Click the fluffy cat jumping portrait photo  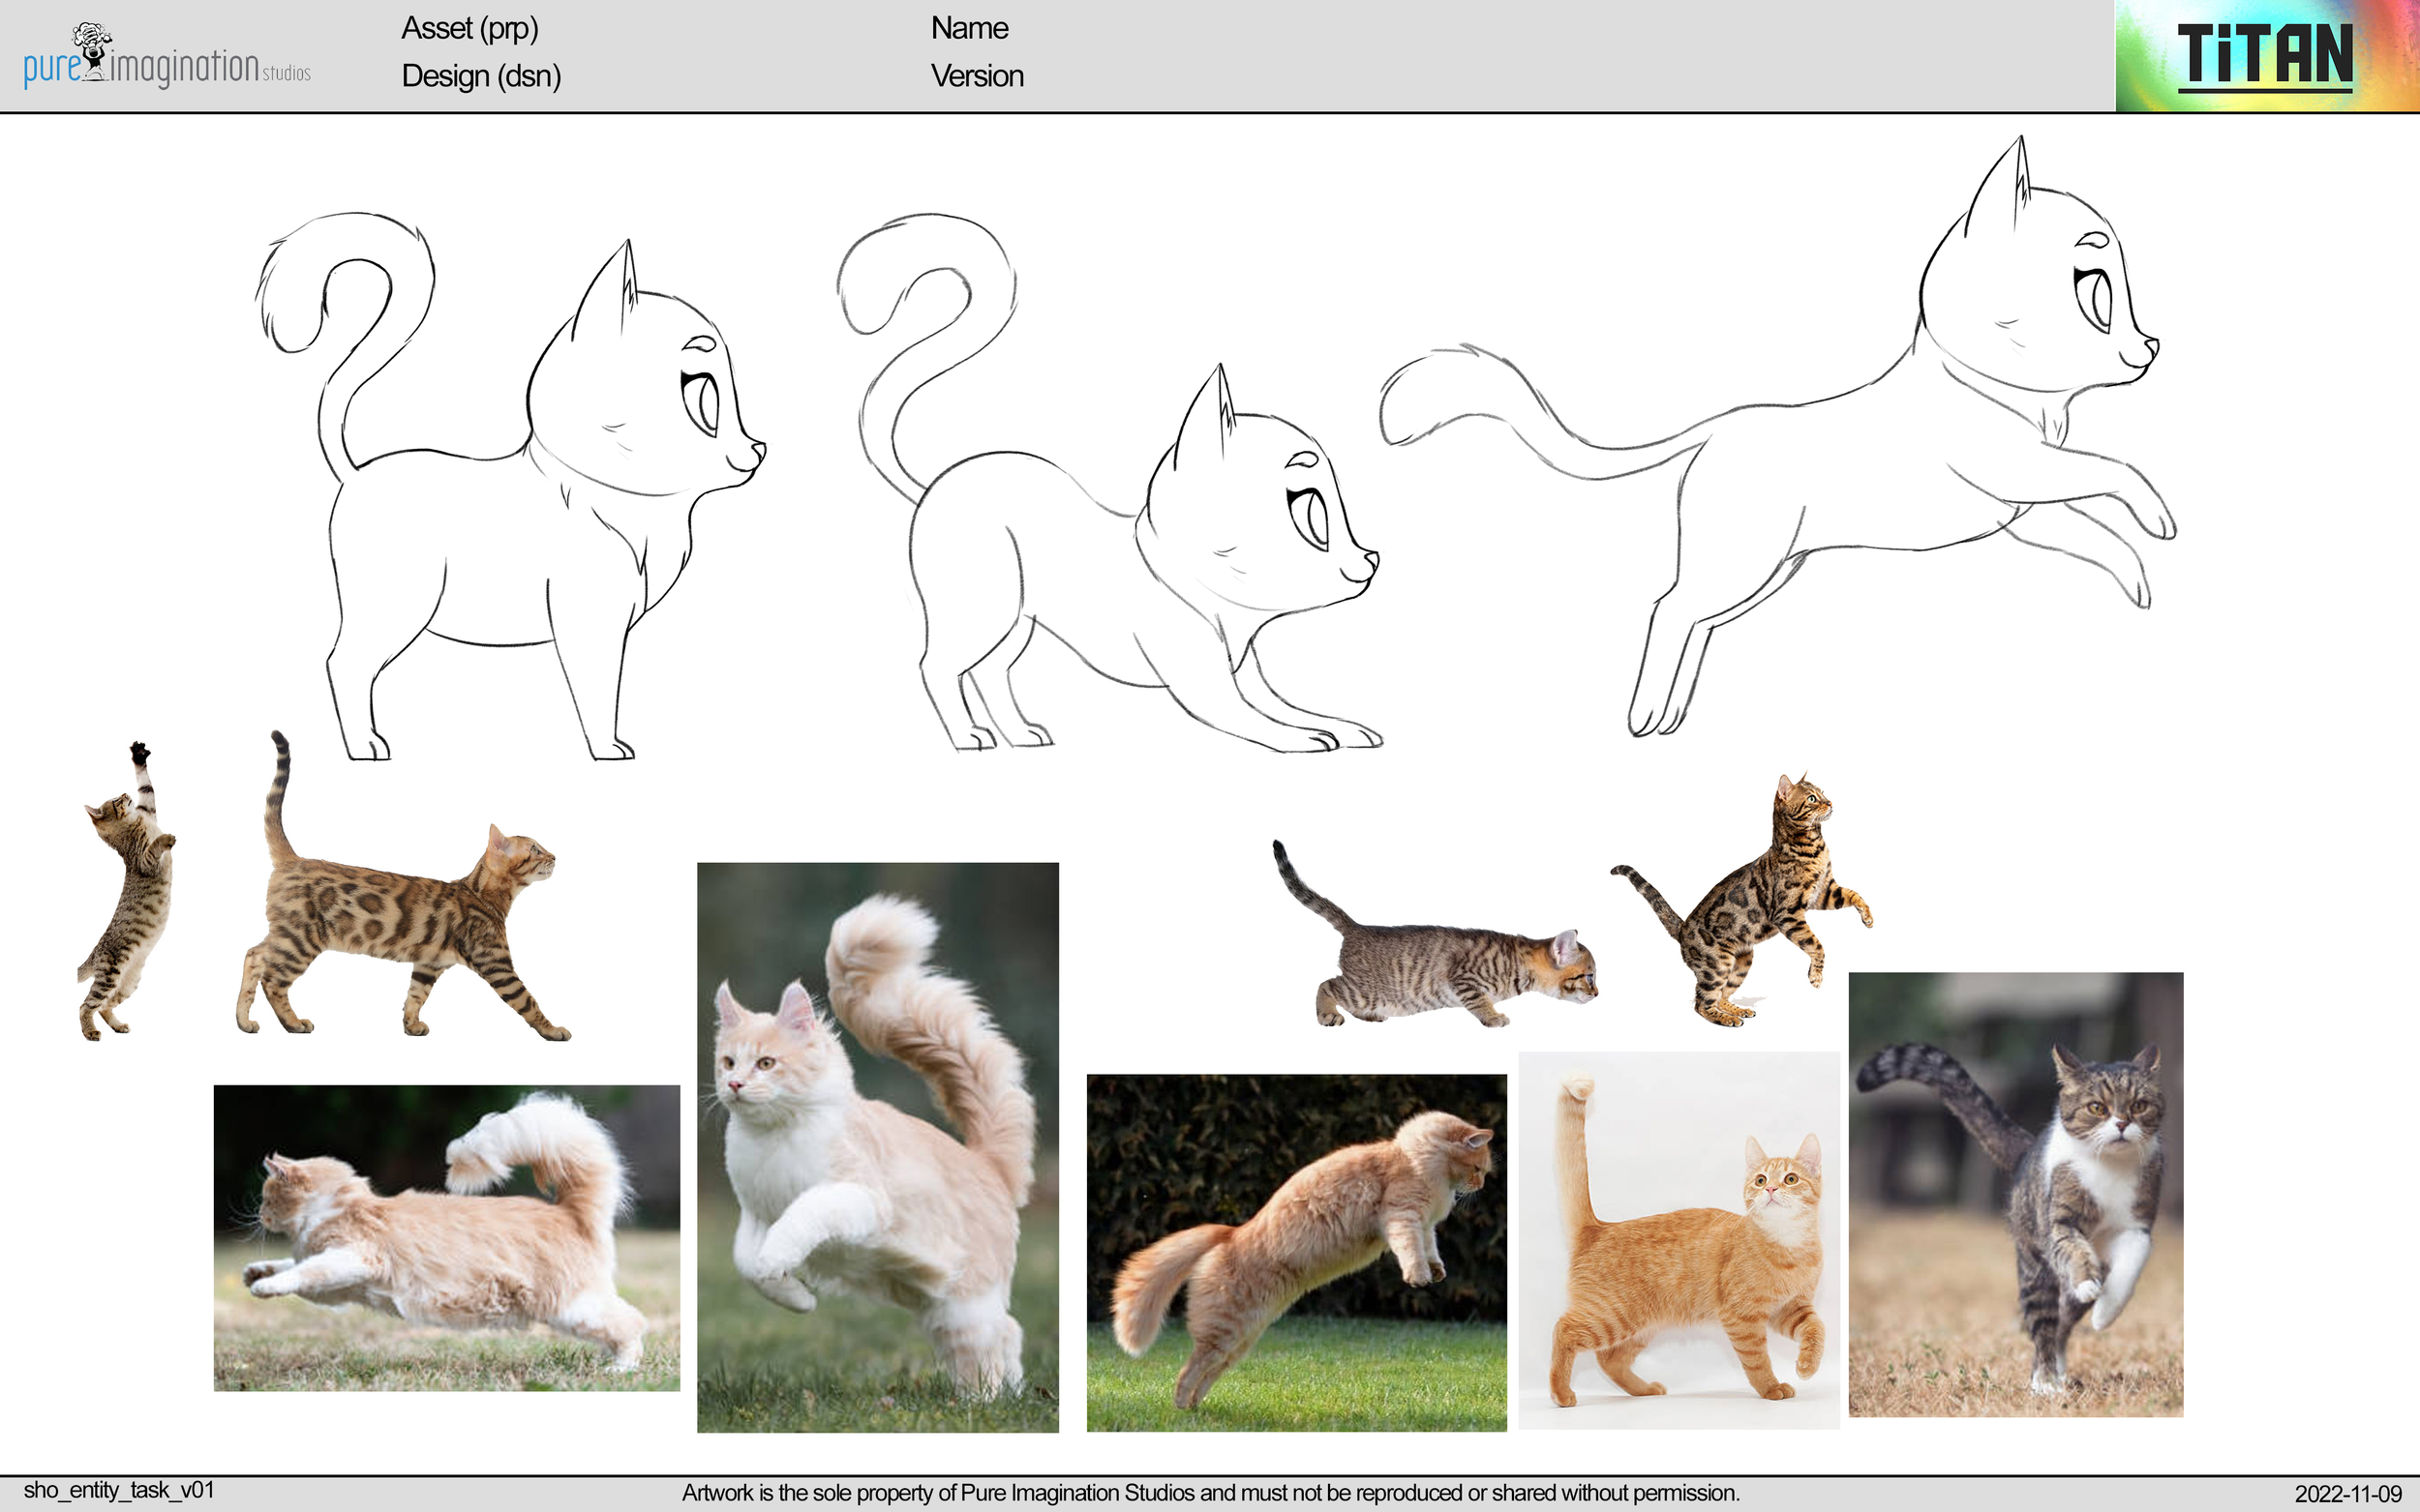pyautogui.click(x=877, y=1147)
